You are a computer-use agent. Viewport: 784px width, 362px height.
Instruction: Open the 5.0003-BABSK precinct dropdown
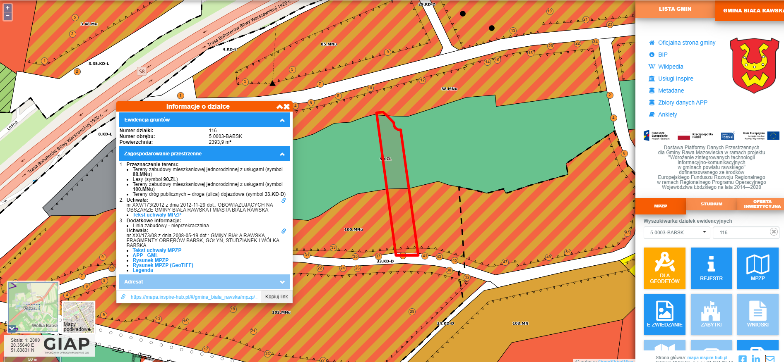676,233
